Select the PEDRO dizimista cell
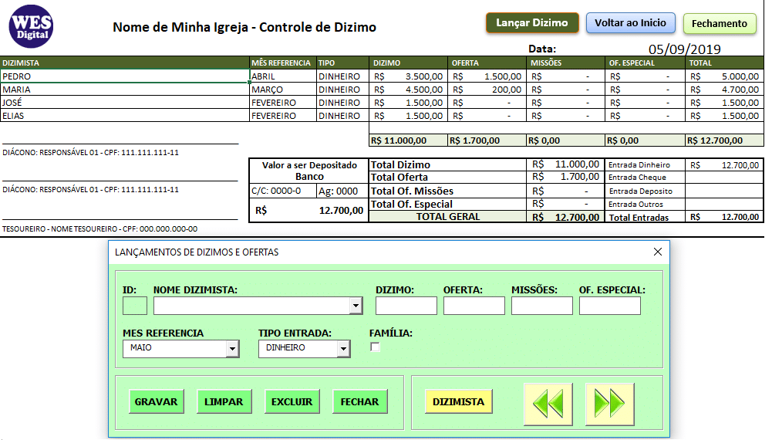Image resolution: width=772 pixels, height=440 pixels. click(125, 76)
